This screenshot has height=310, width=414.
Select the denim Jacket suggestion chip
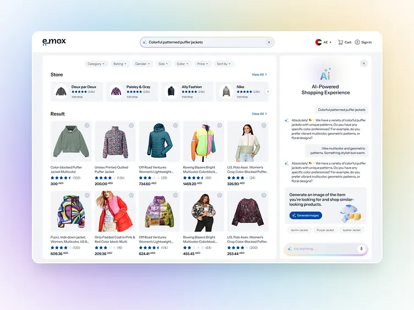pyautogui.click(x=299, y=230)
